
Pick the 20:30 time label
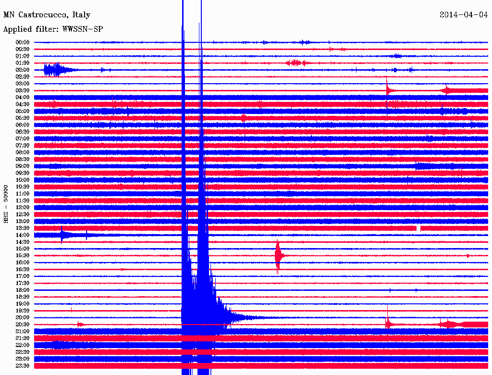(23, 325)
